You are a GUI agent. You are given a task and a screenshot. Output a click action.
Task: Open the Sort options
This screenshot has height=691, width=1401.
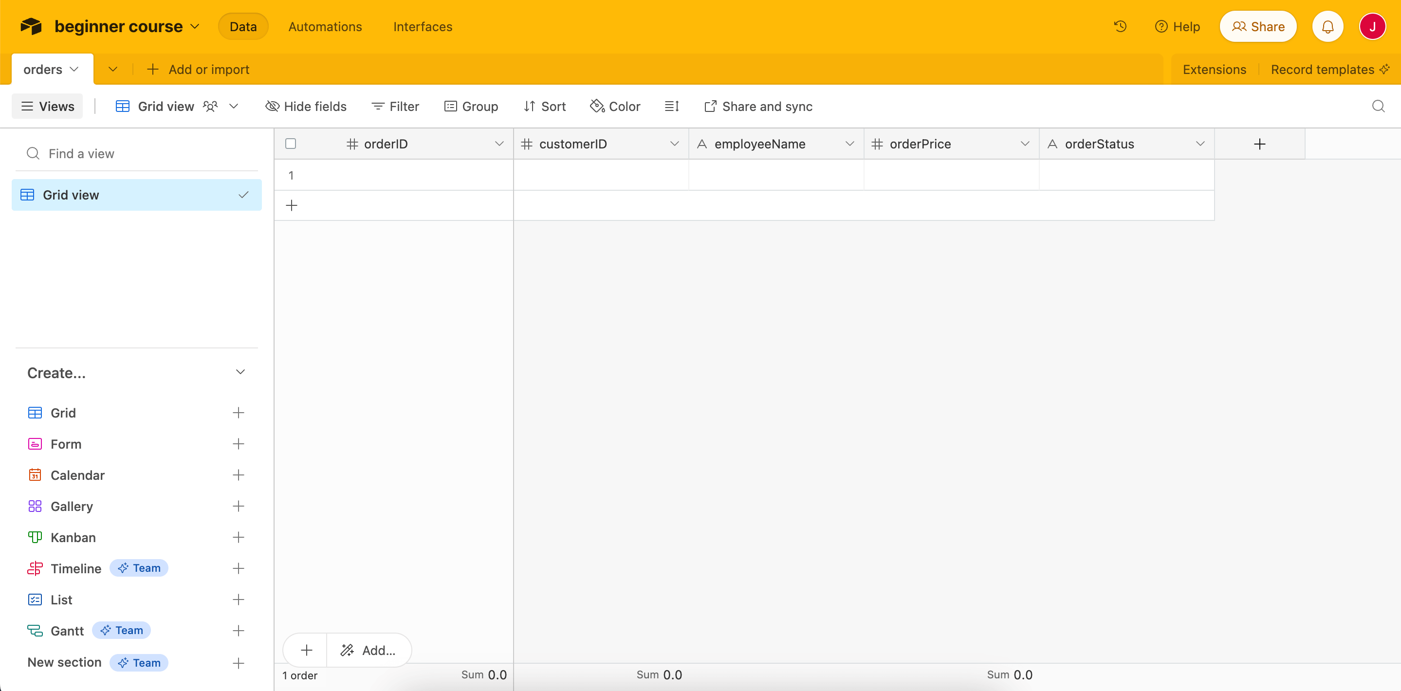click(544, 106)
